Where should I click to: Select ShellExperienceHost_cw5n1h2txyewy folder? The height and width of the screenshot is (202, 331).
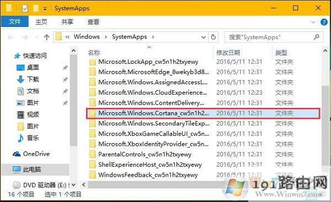[150, 165]
